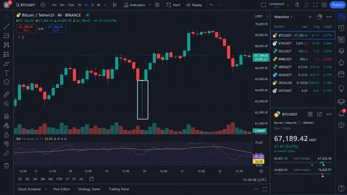Add symbol to compare with plus icon

point(43,5)
